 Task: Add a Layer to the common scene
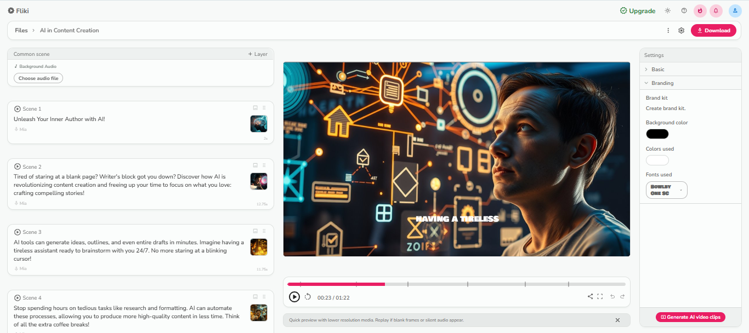coord(258,54)
